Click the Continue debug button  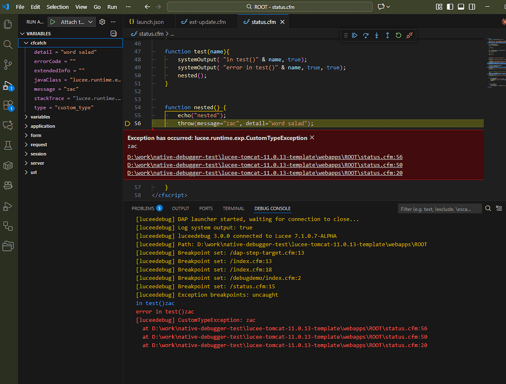tap(355, 36)
